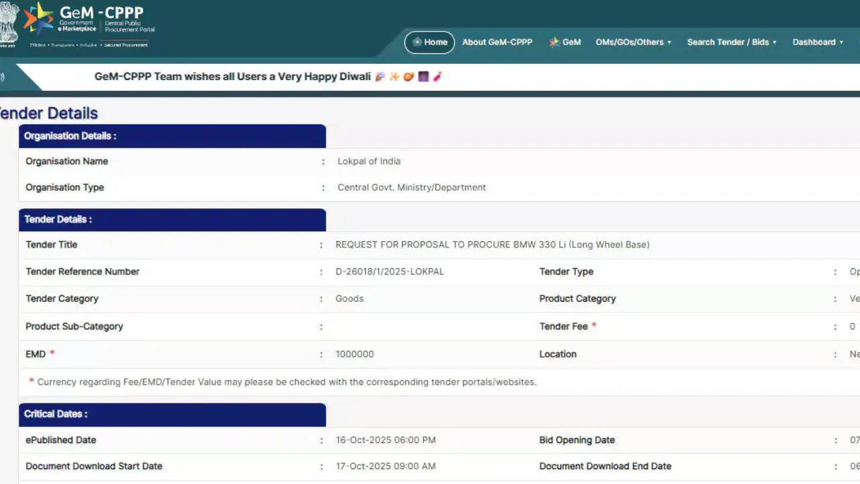This screenshot has width=860, height=484.
Task: Click the red asterisk beside Tender Fee
Action: 594,326
